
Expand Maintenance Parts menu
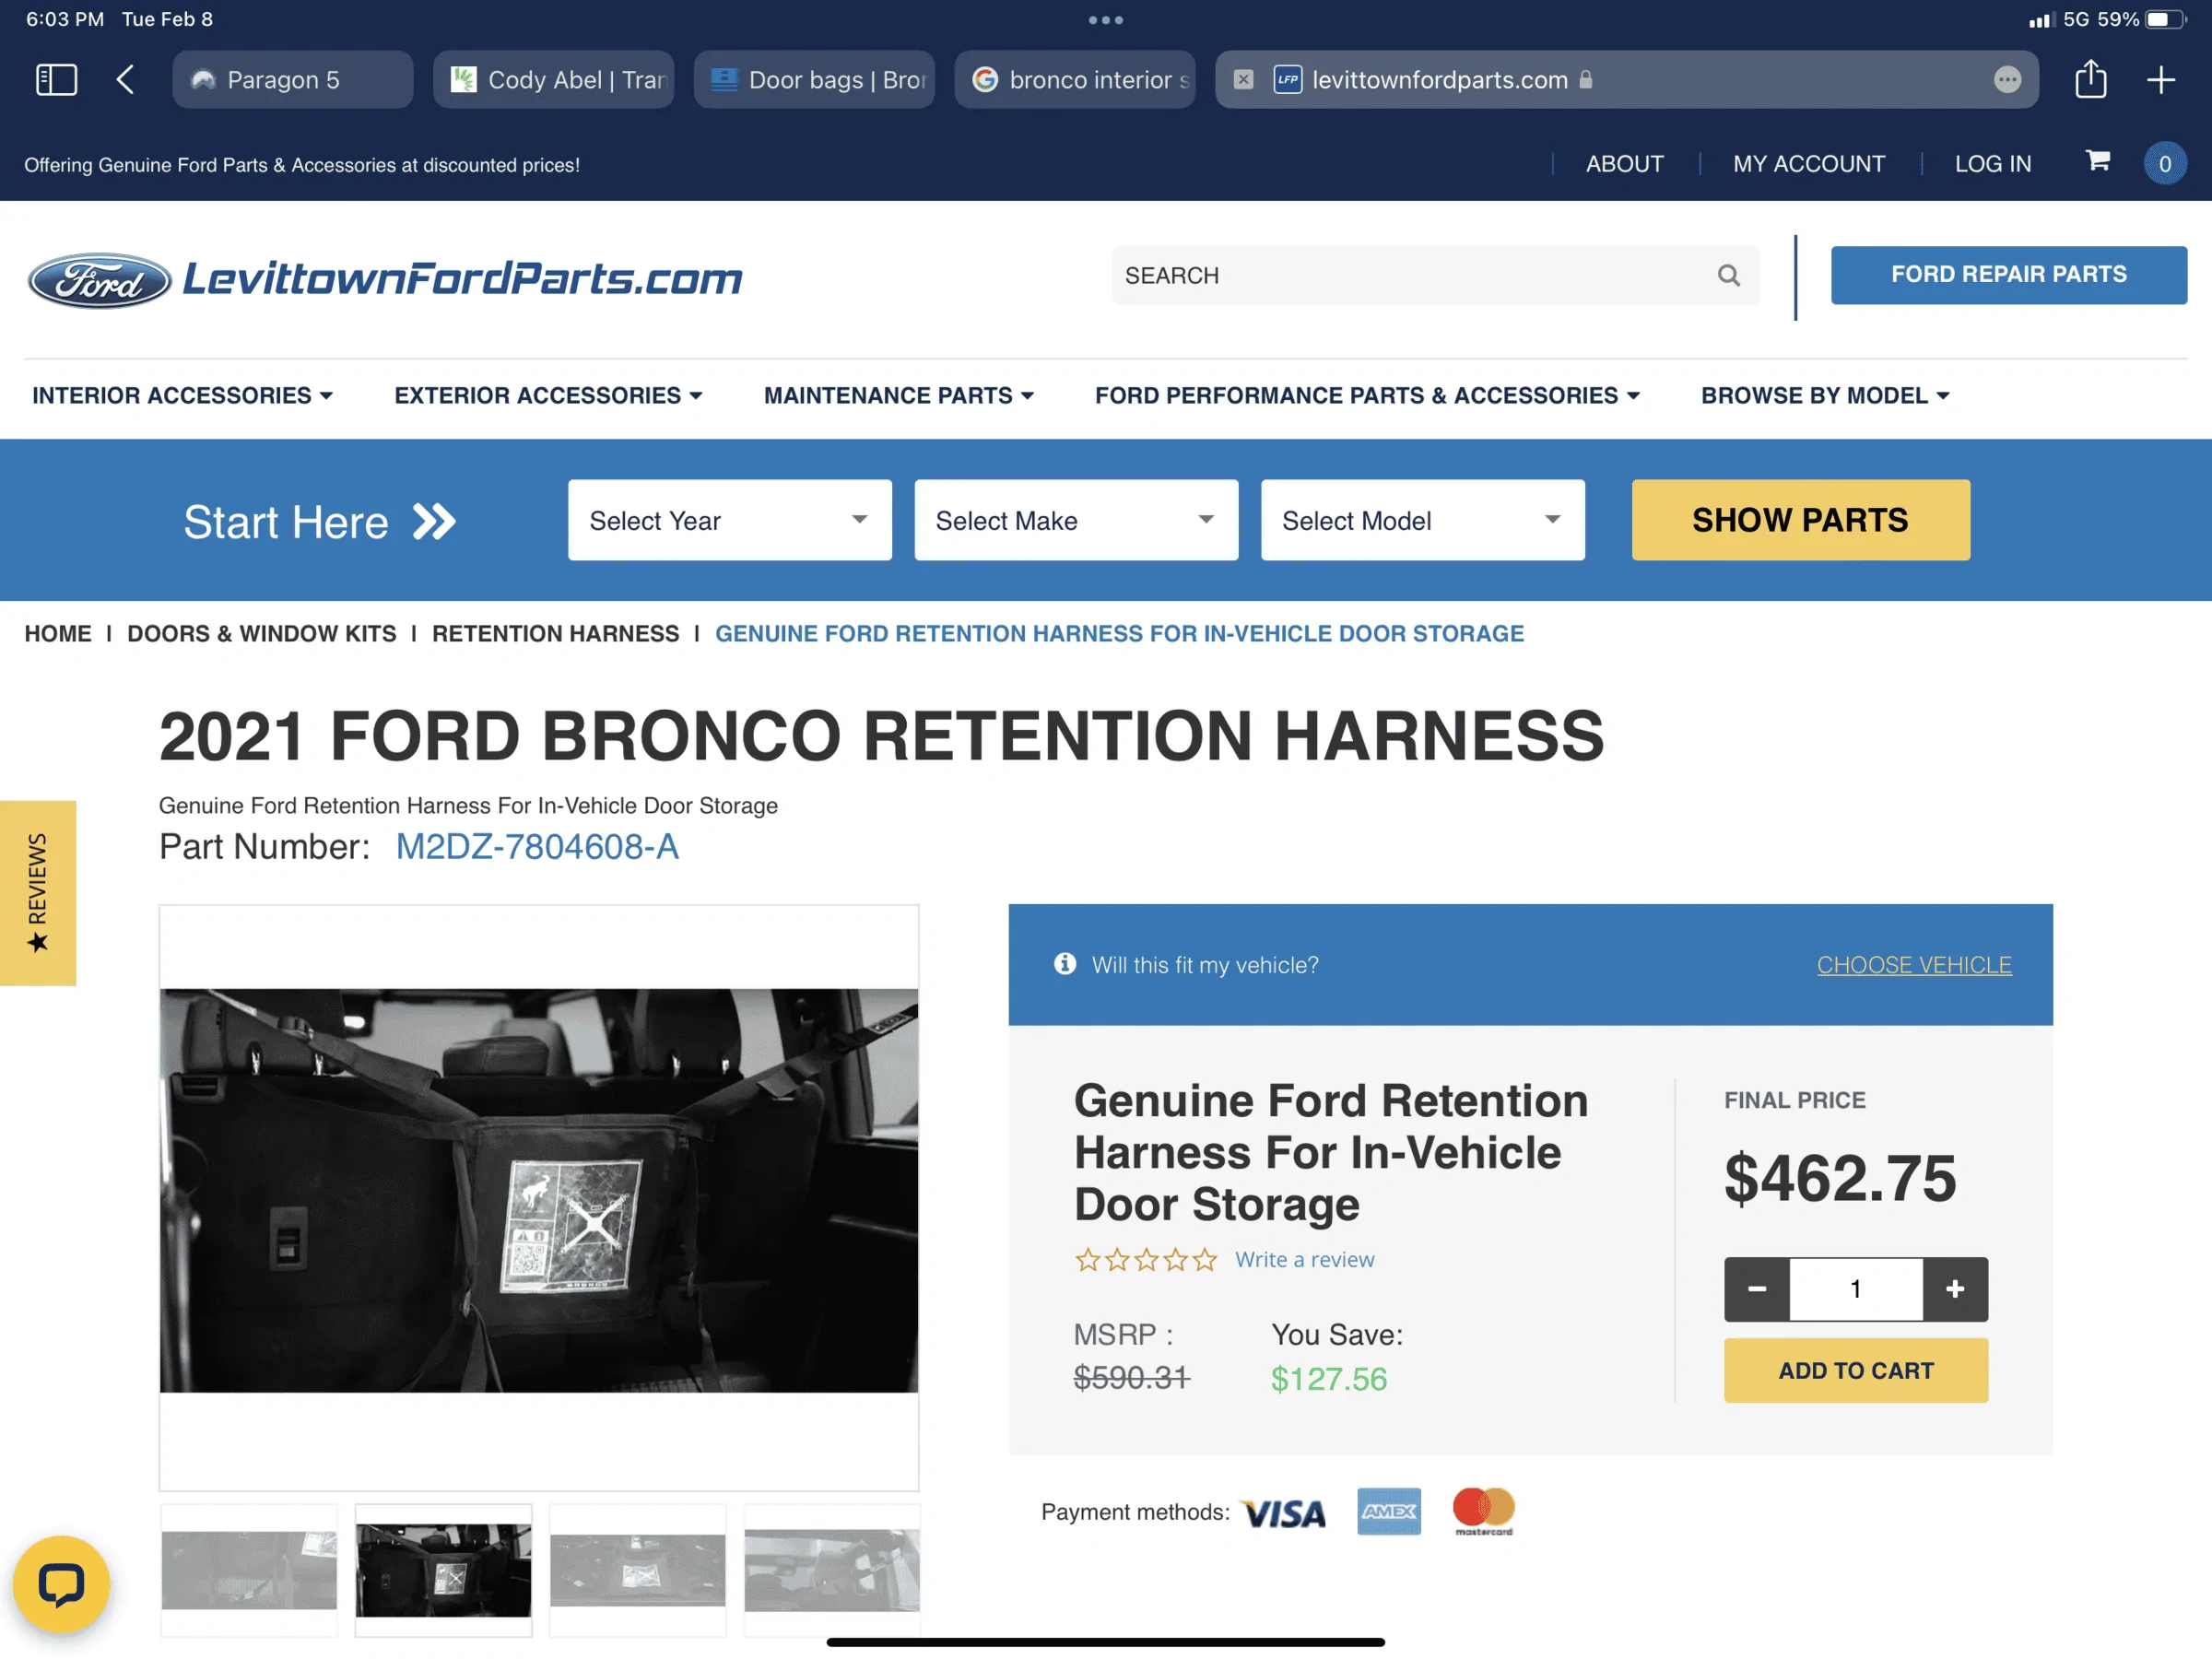point(898,396)
